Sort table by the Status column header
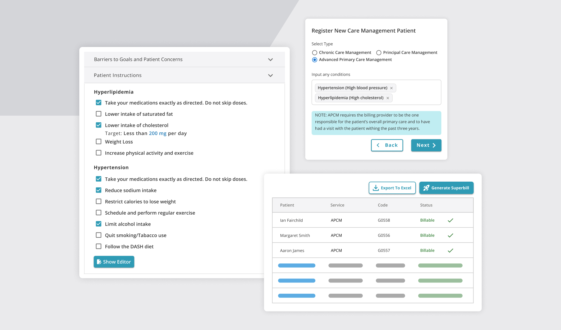Image resolution: width=561 pixels, height=330 pixels. pos(426,205)
